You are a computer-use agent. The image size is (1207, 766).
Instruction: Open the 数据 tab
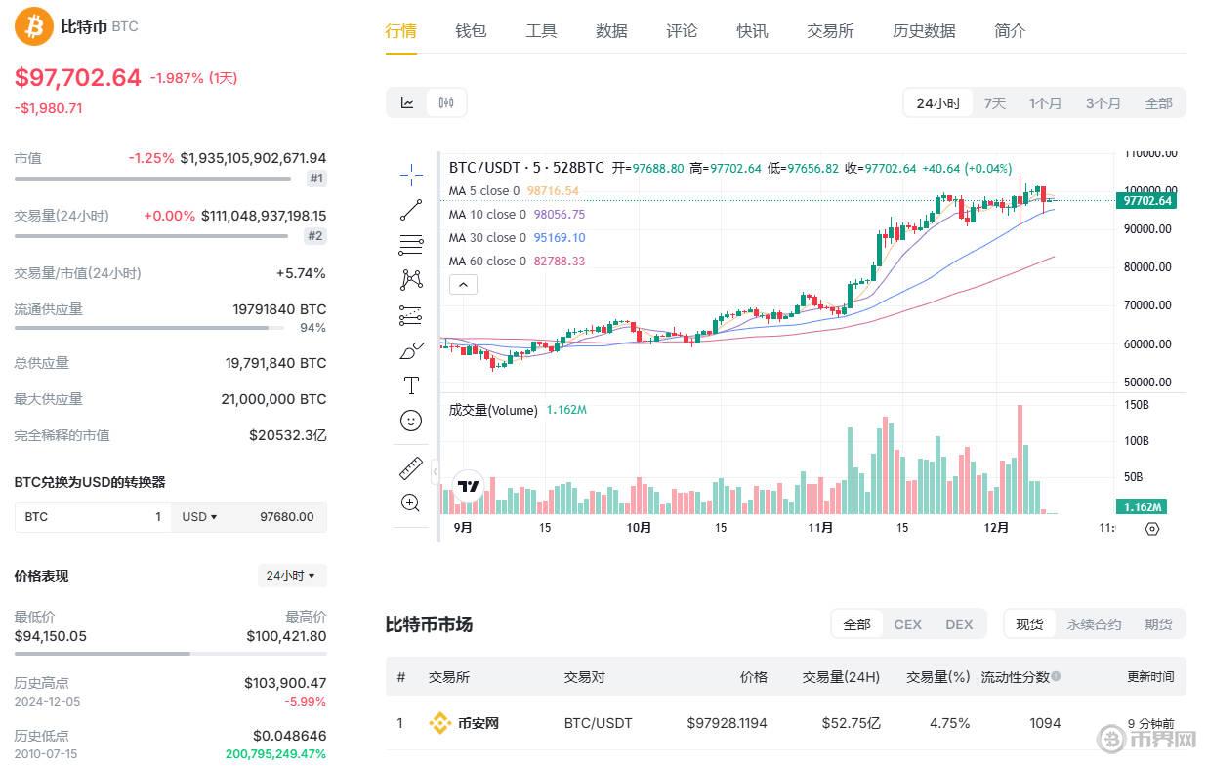point(611,31)
